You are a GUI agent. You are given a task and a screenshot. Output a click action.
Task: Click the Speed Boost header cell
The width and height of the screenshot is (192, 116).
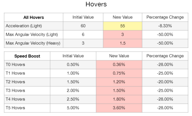click(x=27, y=56)
